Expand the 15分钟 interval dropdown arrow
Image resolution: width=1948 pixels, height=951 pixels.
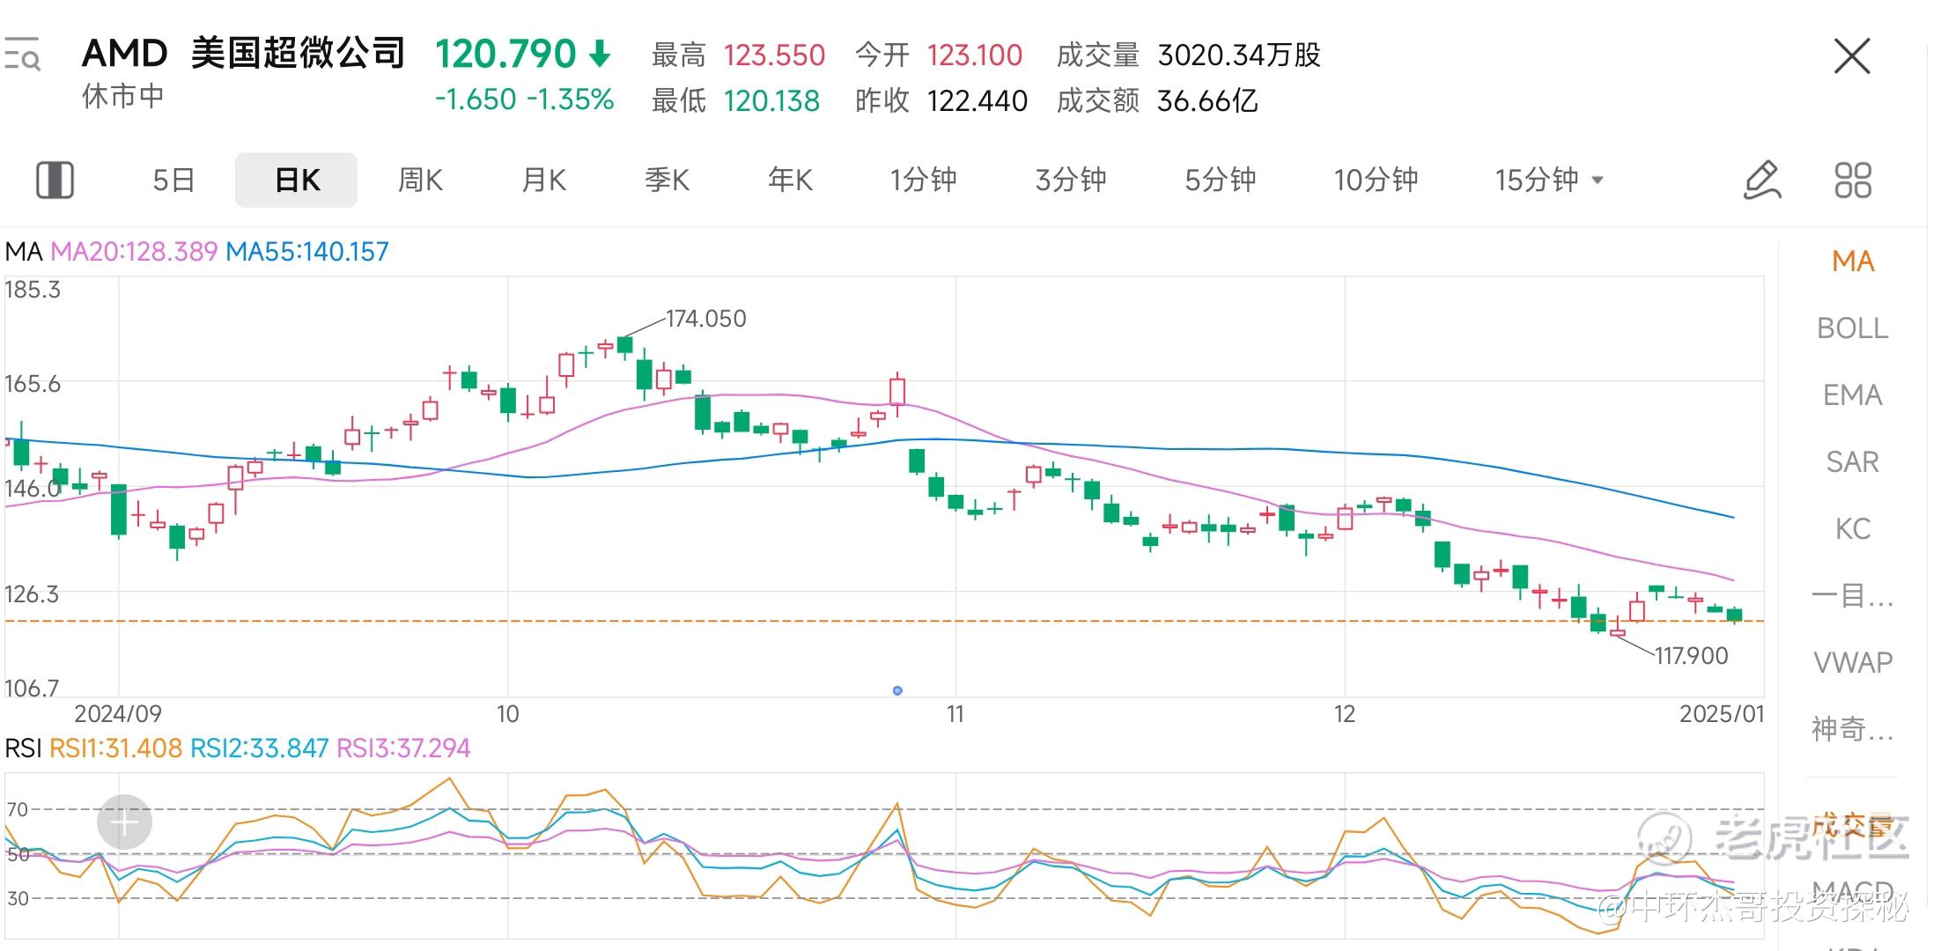(x=1598, y=181)
